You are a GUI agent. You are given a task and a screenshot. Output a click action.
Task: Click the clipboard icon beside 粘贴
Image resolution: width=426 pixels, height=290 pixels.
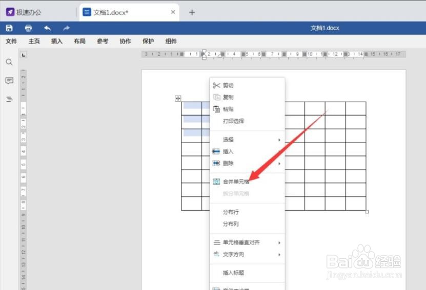point(216,109)
